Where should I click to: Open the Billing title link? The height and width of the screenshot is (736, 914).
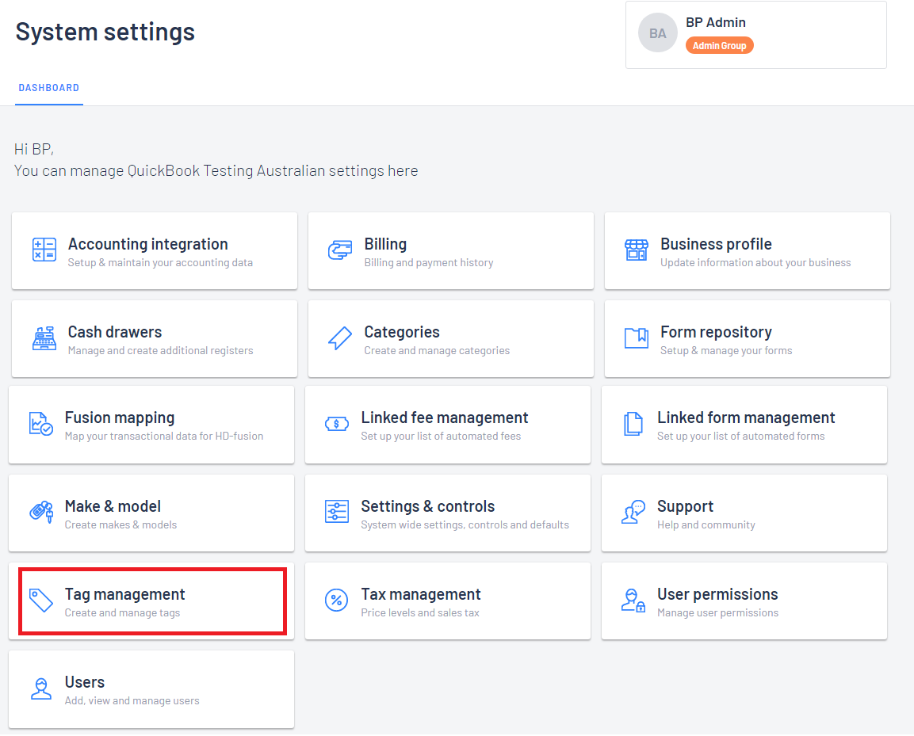click(385, 244)
